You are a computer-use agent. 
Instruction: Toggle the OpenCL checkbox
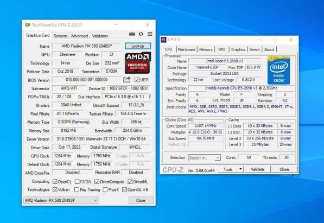tap(55, 182)
